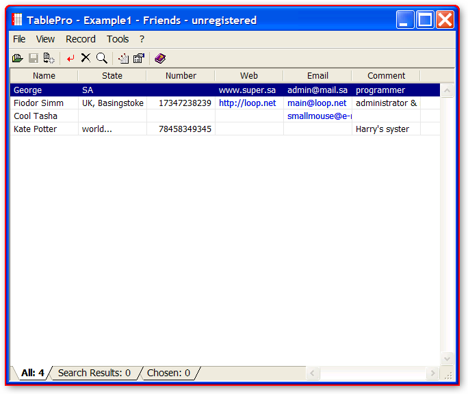468x394 pixels.
Task: Open help using the purple book icon
Action: pos(160,59)
